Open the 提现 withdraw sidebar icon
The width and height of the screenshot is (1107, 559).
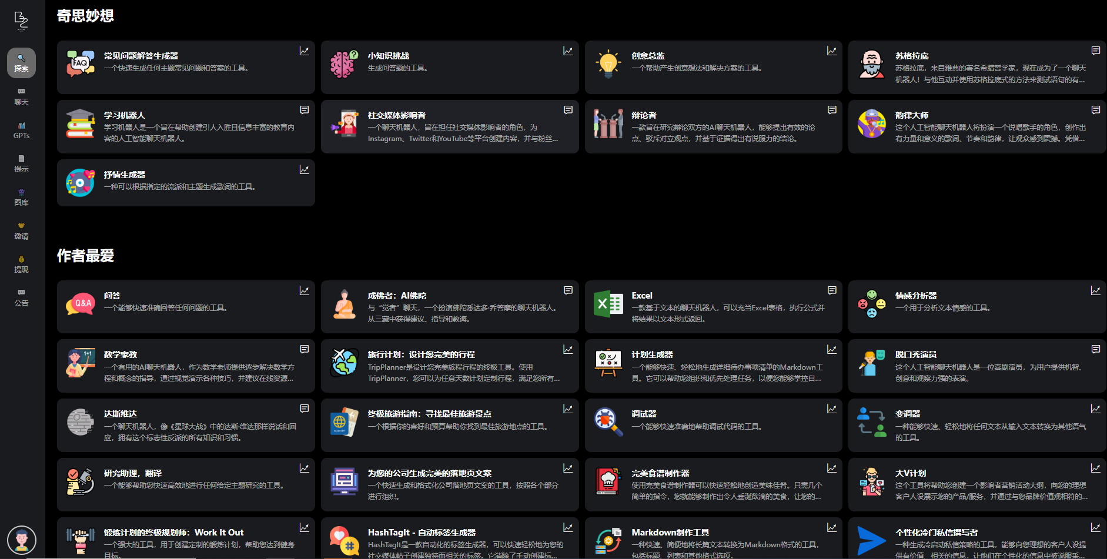click(x=21, y=264)
